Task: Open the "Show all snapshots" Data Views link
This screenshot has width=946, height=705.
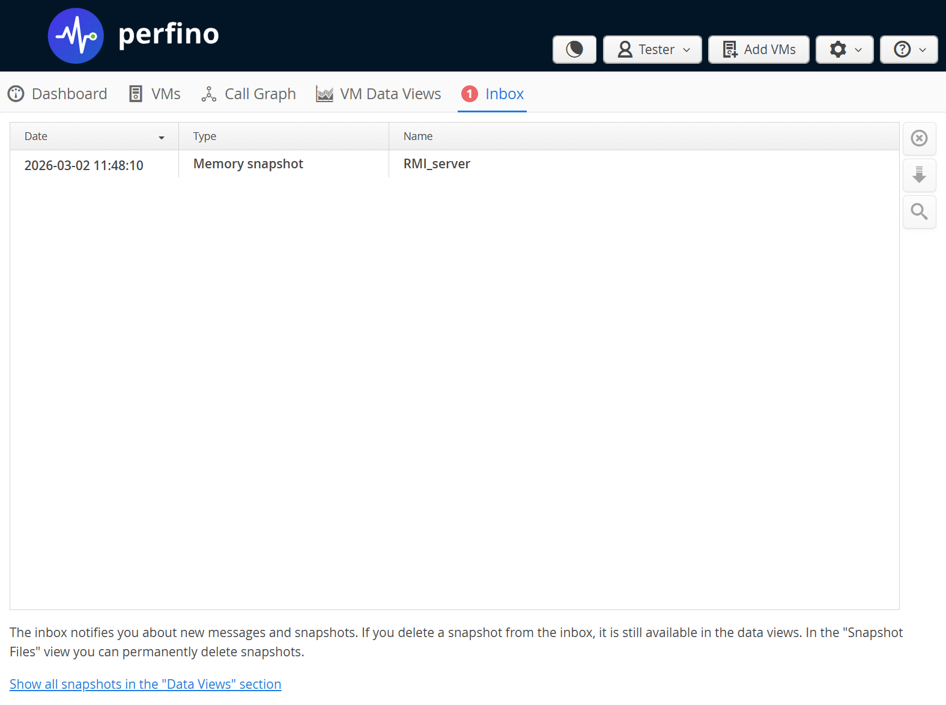Action: 145,684
